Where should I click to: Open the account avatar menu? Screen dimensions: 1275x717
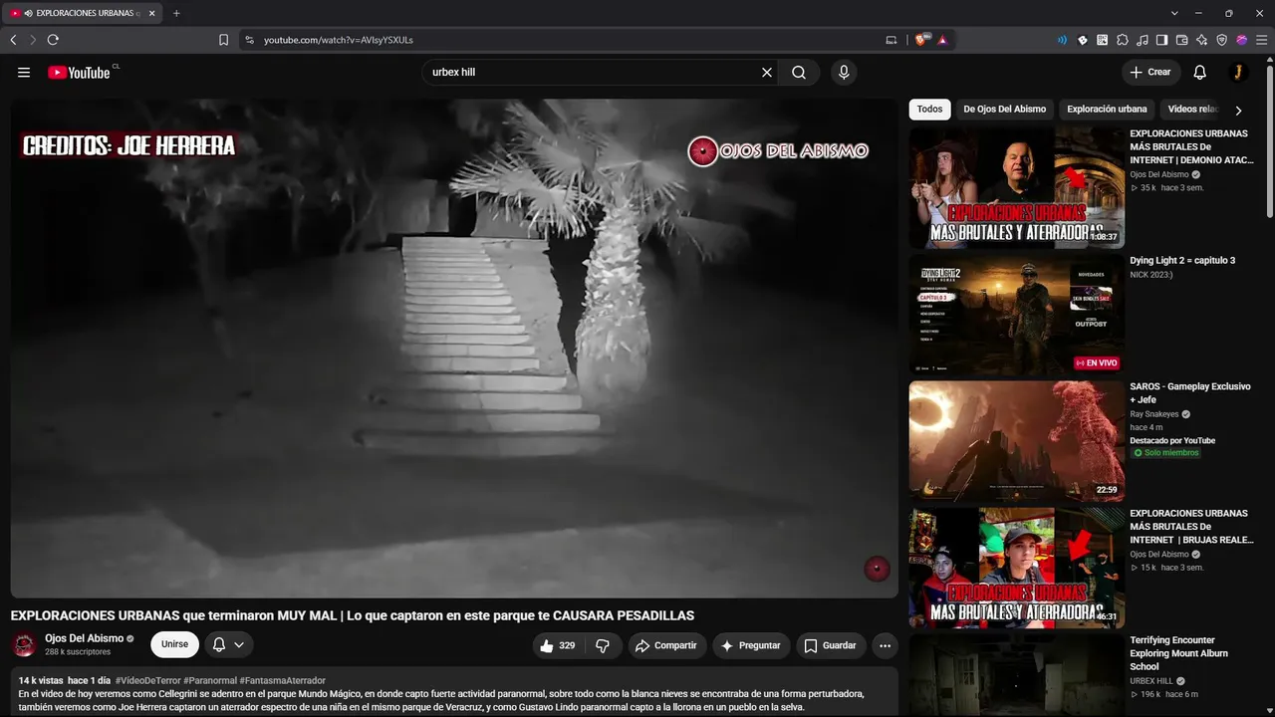1238,73
